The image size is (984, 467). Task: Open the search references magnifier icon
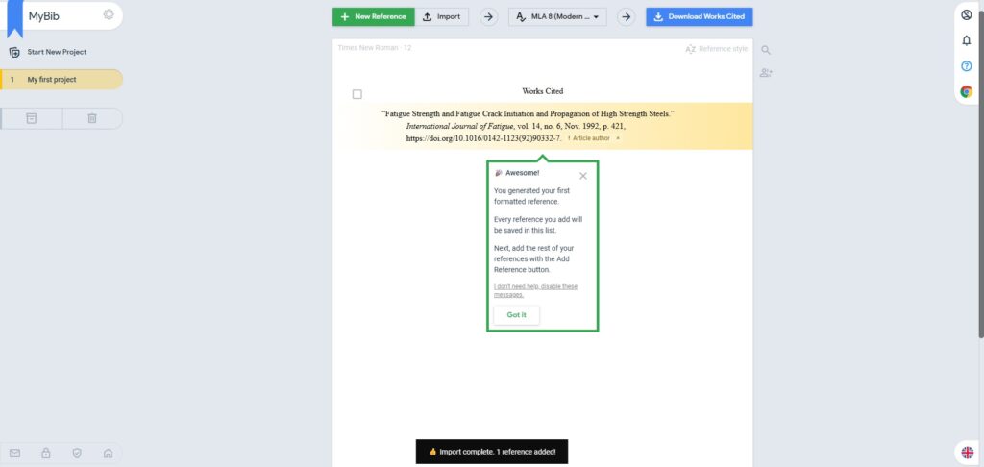pyautogui.click(x=766, y=50)
